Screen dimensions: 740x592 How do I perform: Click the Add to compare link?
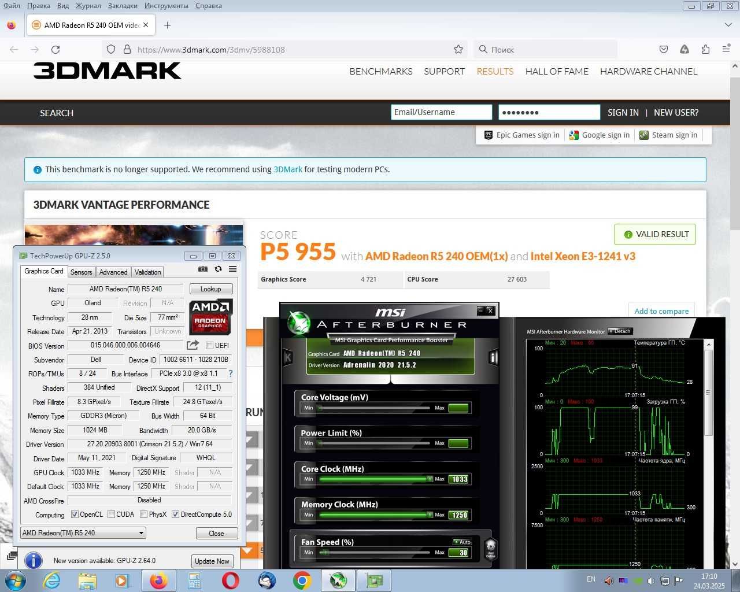661,311
